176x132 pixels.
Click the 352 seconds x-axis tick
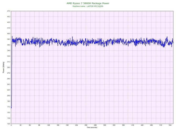coord(114,125)
